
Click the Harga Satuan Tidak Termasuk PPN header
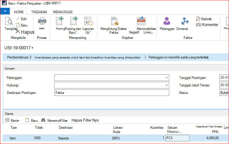(x=209, y=129)
